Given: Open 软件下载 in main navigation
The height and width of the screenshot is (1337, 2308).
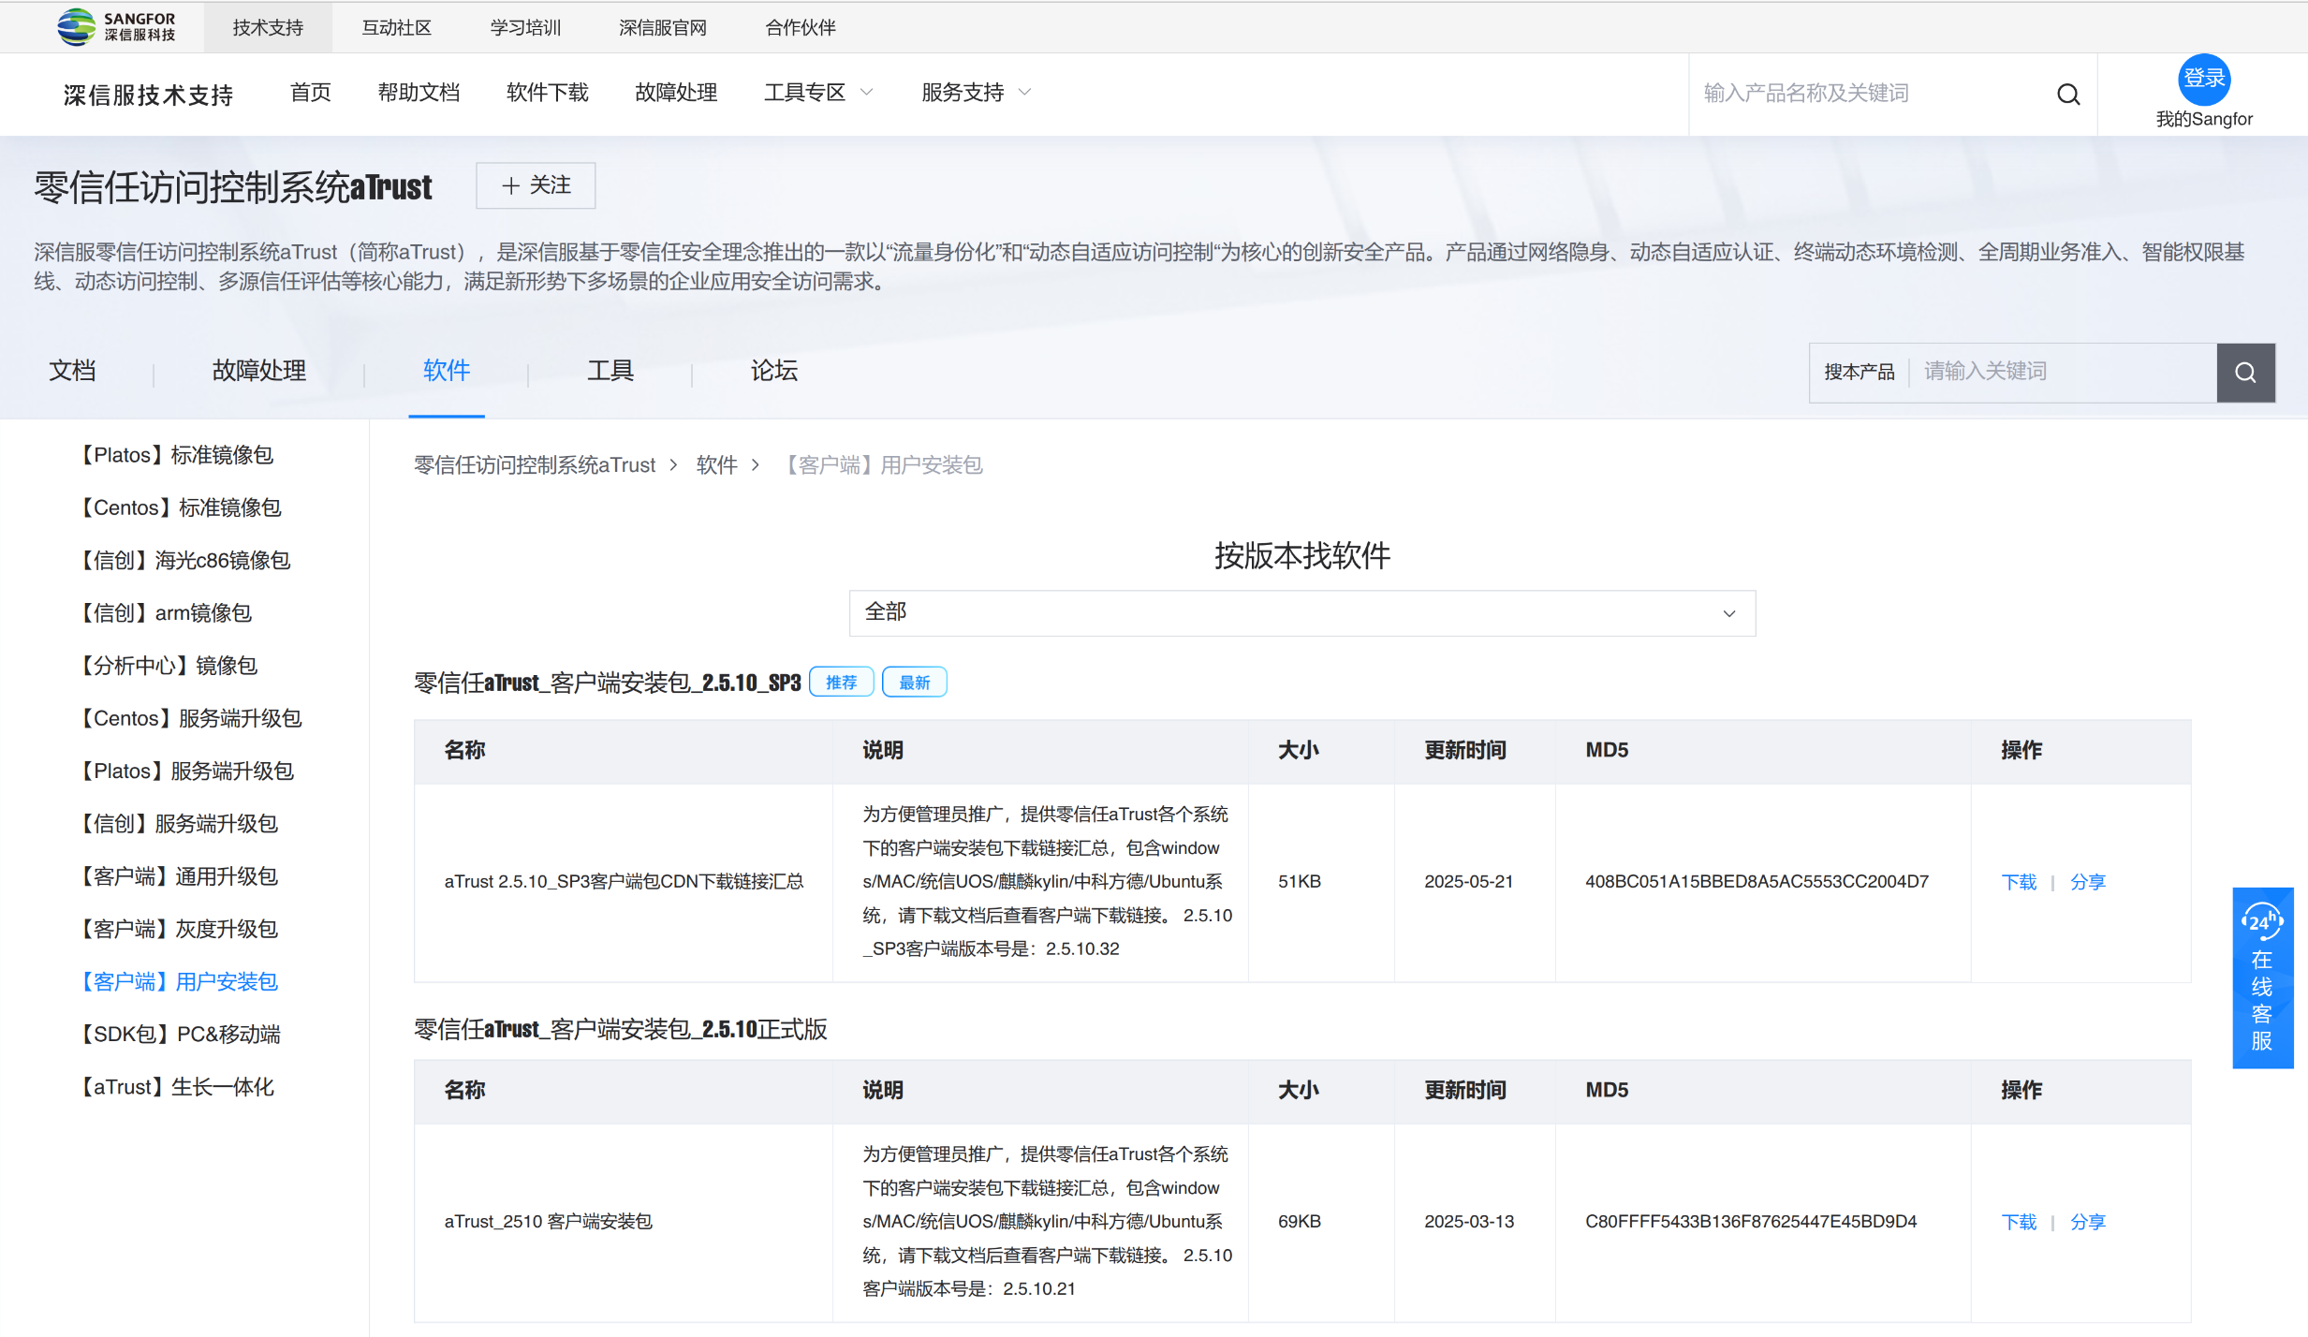Looking at the screenshot, I should pos(548,93).
